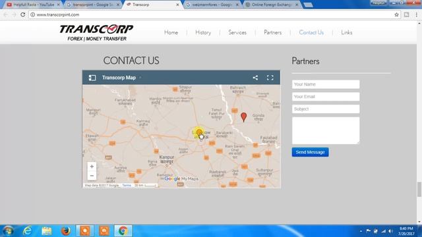The height and width of the screenshot is (237, 422).
Task: Close the Transcorp browser tab
Action: (x=177, y=5)
